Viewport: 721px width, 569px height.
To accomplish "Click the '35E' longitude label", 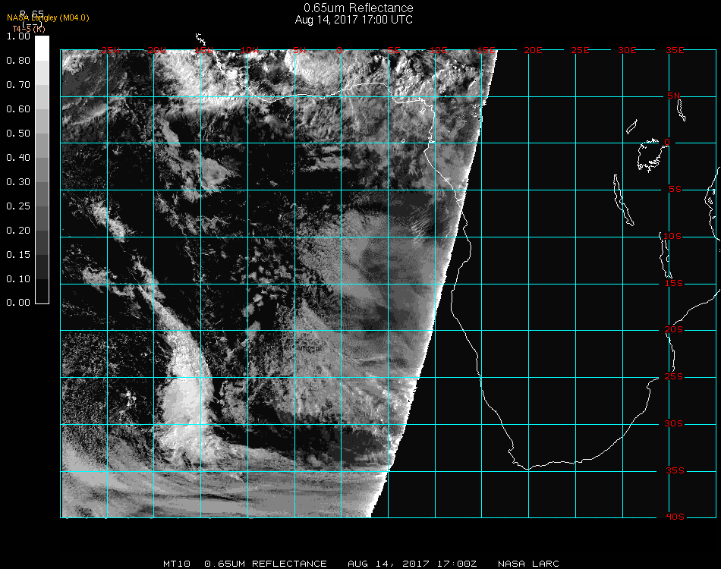I will pyautogui.click(x=675, y=50).
